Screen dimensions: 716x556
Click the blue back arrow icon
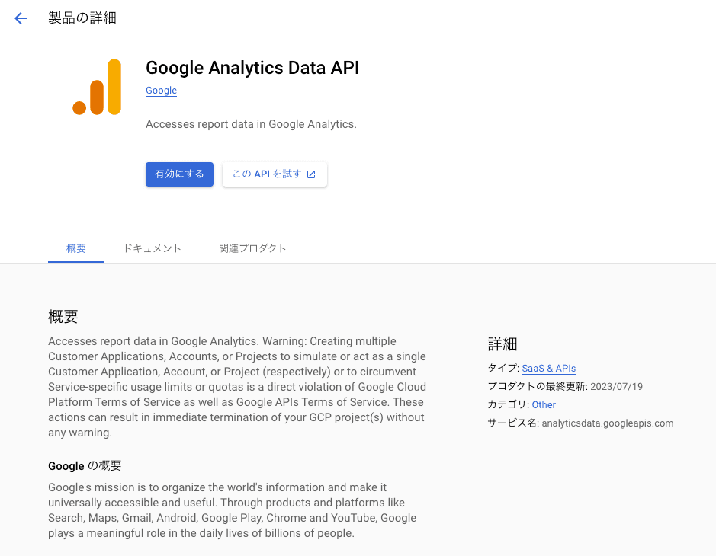(x=20, y=18)
